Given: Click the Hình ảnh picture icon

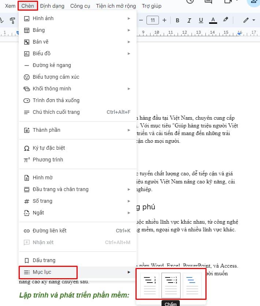Looking at the screenshot, I should point(26,19).
